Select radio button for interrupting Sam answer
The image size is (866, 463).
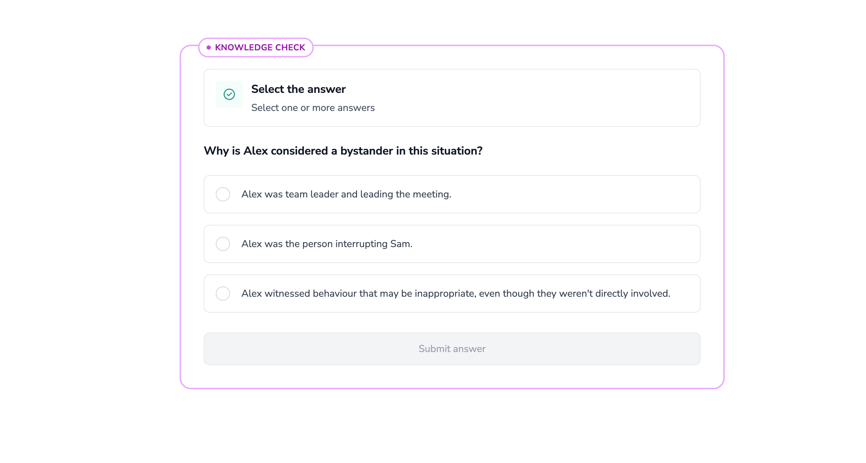click(x=223, y=244)
